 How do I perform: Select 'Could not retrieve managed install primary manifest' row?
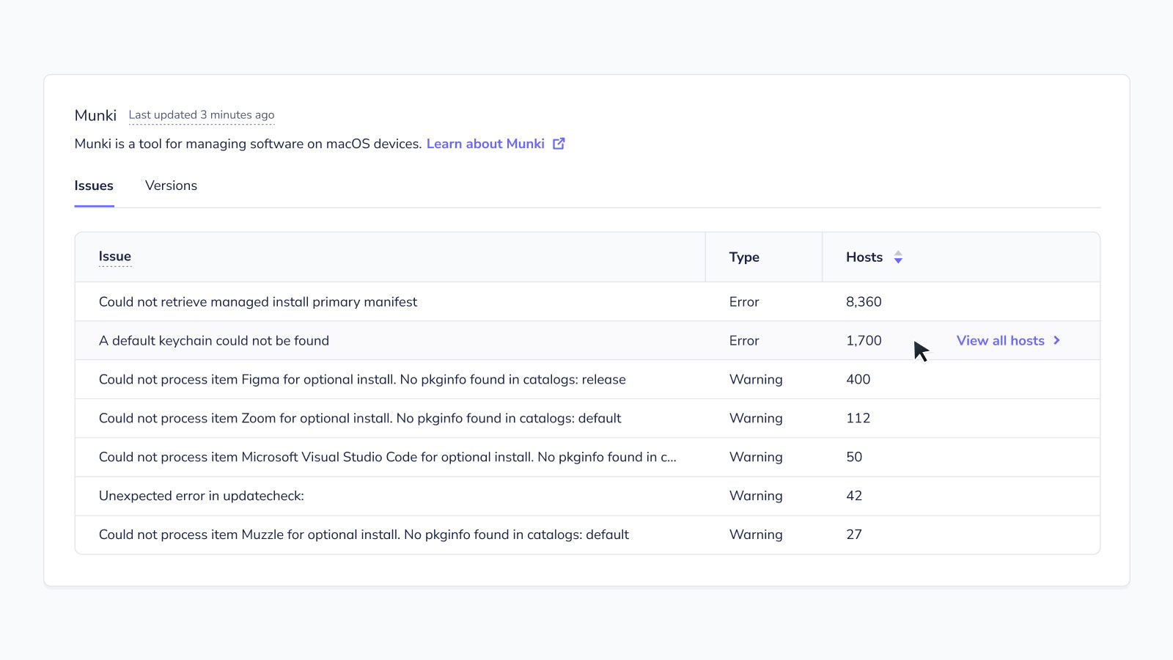point(587,301)
